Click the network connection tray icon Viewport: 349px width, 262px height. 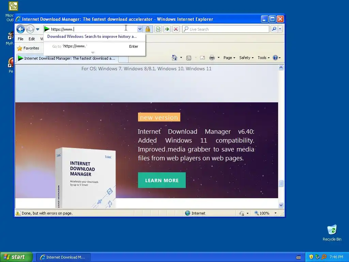coord(317,257)
